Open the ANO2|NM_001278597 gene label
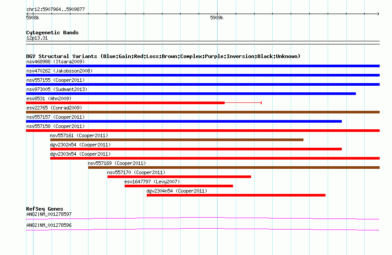Image resolution: width=392 pixels, height=255 pixels. point(49,214)
